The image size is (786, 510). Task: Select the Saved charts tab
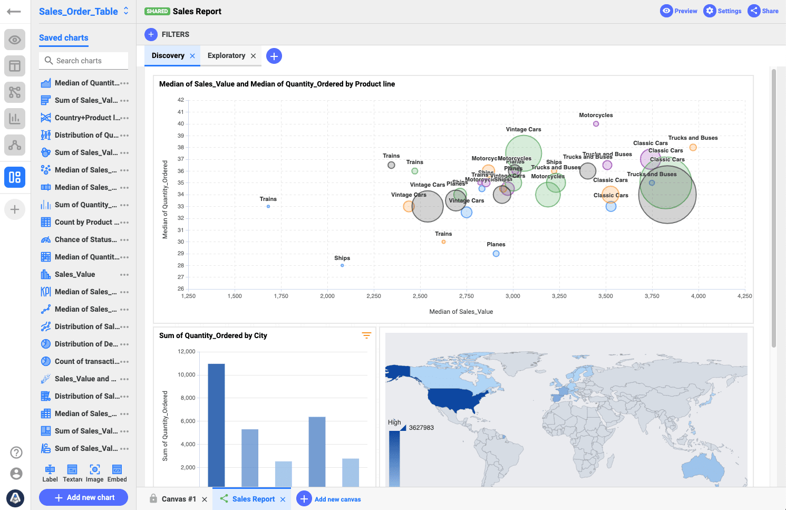63,38
